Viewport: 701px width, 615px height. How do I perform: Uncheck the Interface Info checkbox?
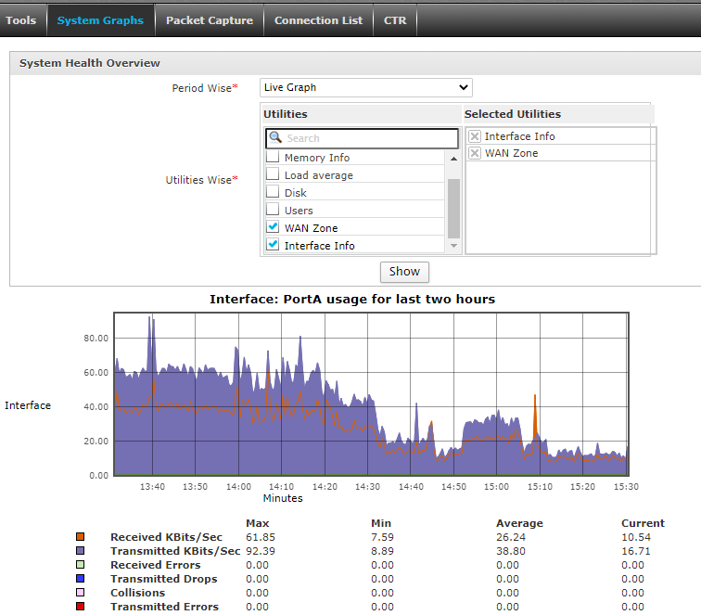(273, 245)
